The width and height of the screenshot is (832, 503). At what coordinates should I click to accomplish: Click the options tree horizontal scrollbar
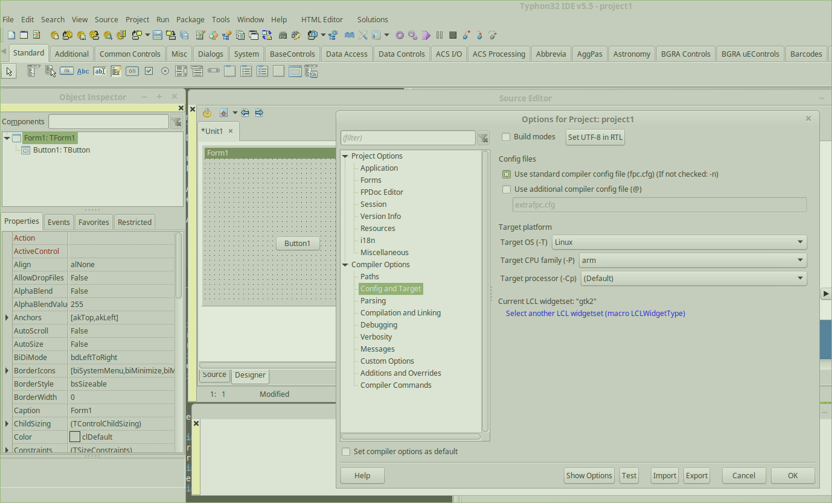(411, 436)
